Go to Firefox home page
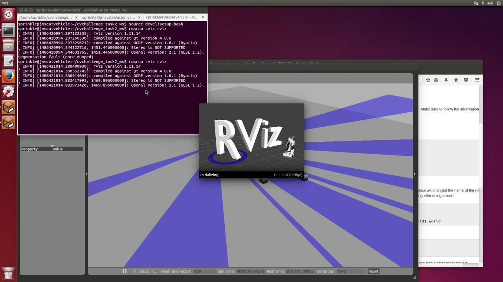Viewport: 503px width, 282px height. [x=456, y=80]
